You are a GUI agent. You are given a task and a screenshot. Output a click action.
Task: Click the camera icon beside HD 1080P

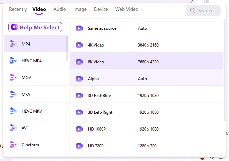(80, 129)
